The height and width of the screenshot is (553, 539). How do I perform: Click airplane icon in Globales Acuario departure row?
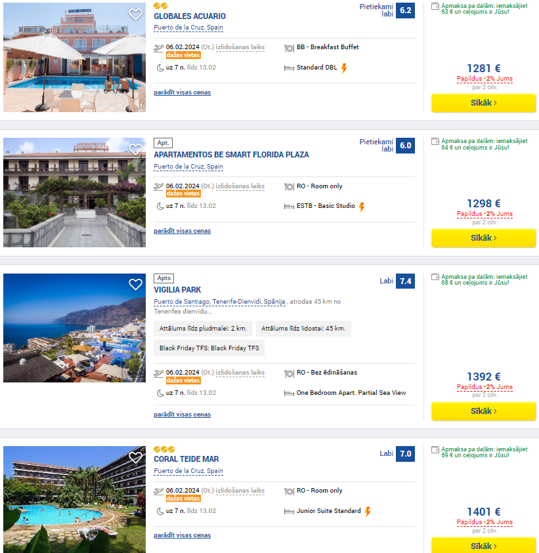point(159,48)
